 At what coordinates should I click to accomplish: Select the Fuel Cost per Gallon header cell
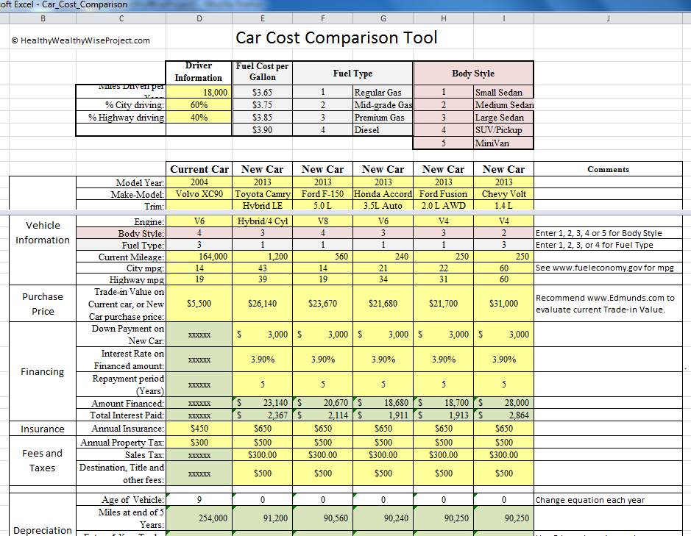pos(263,72)
